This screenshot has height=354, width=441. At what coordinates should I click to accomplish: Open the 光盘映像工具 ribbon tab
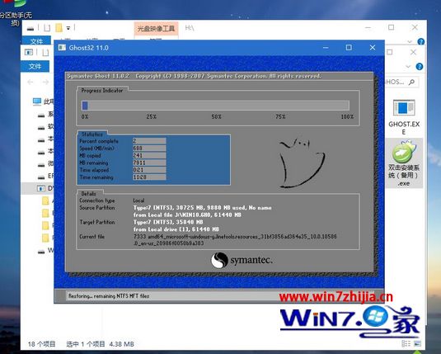click(156, 28)
